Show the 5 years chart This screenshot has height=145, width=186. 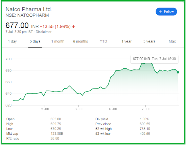(x=149, y=41)
